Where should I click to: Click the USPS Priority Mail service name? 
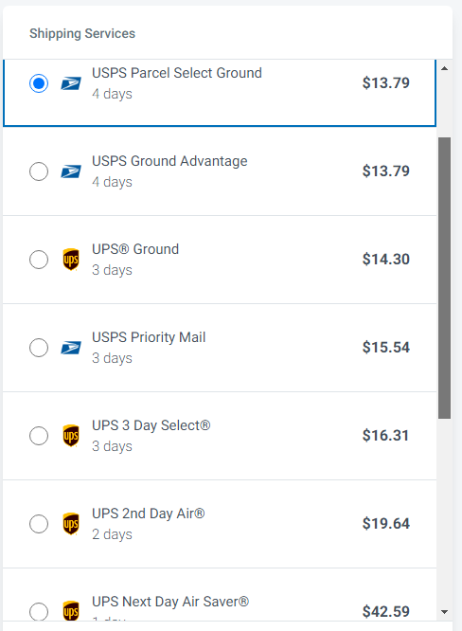149,337
